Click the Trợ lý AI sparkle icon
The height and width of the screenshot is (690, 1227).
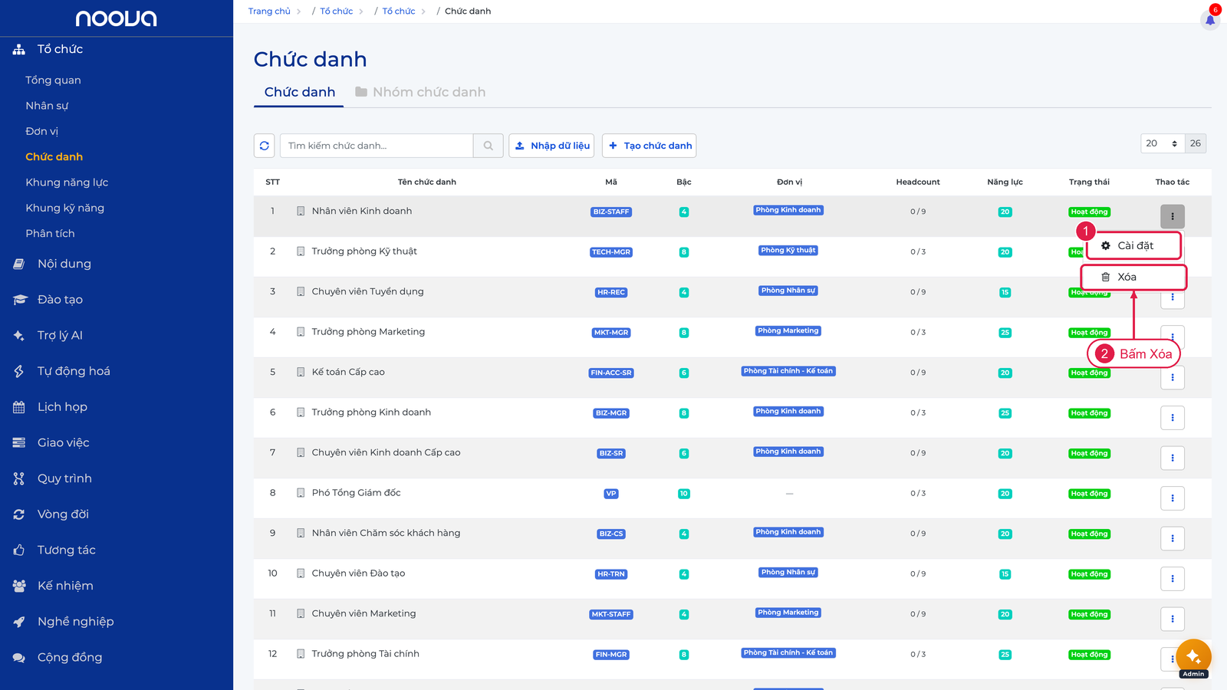[x=19, y=335]
